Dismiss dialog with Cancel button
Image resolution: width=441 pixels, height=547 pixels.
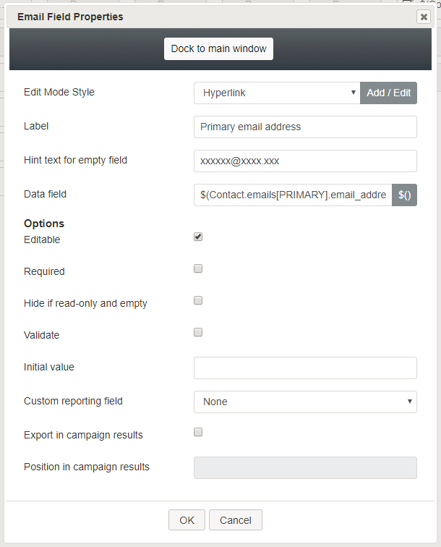point(235,520)
